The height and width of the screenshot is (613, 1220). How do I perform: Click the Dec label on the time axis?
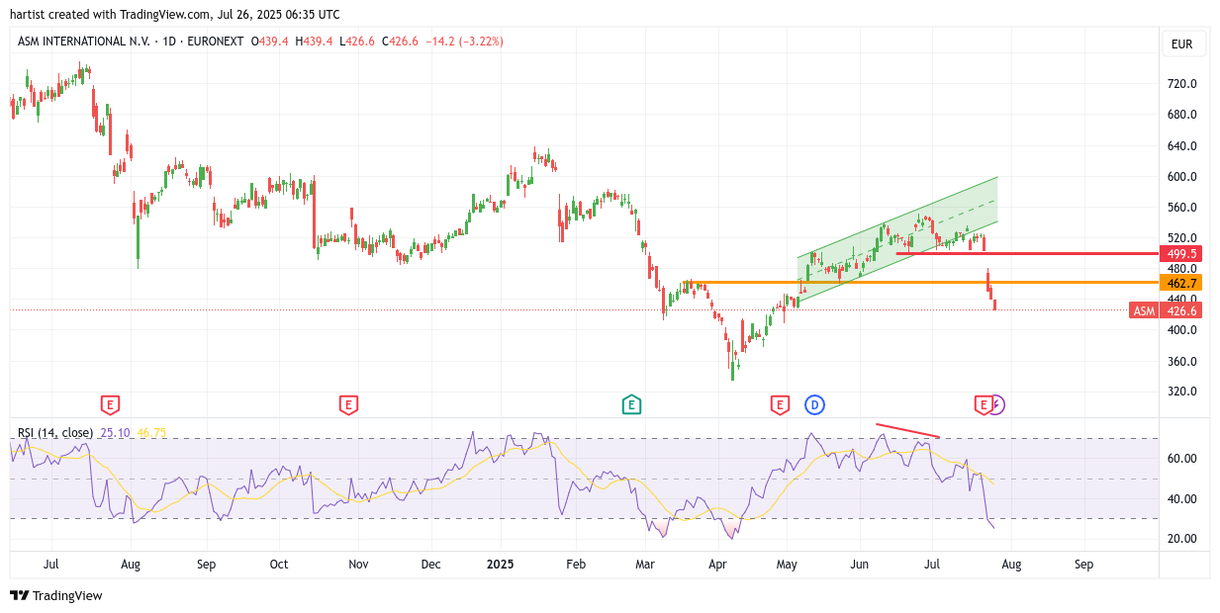tap(430, 565)
